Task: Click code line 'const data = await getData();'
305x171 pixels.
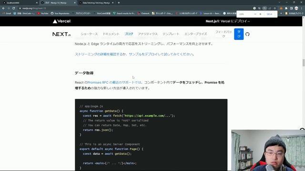Action: [107, 154]
